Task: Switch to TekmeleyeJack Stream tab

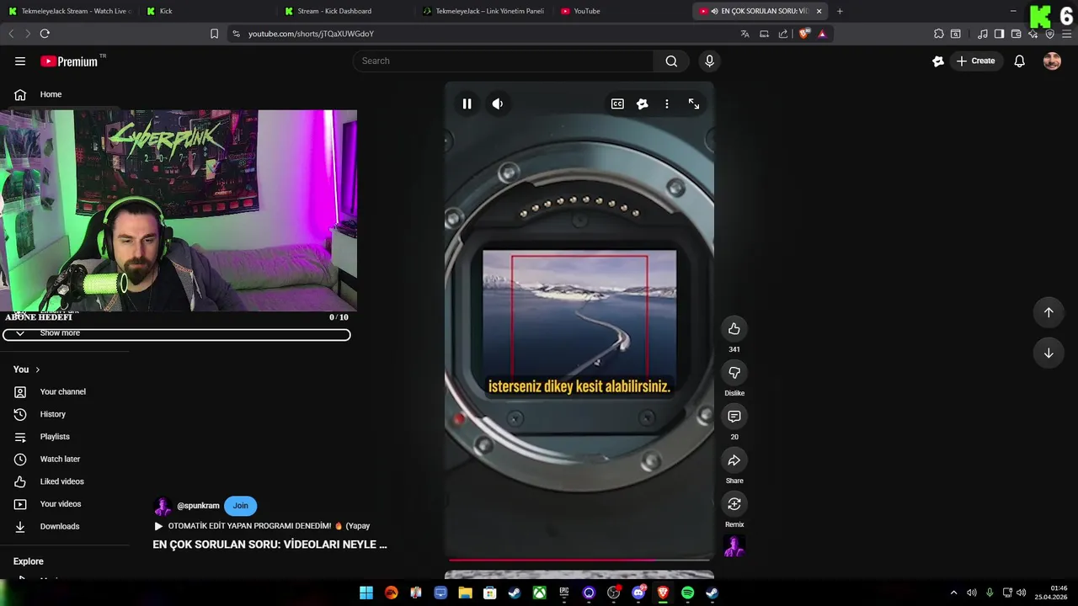Action: click(69, 11)
